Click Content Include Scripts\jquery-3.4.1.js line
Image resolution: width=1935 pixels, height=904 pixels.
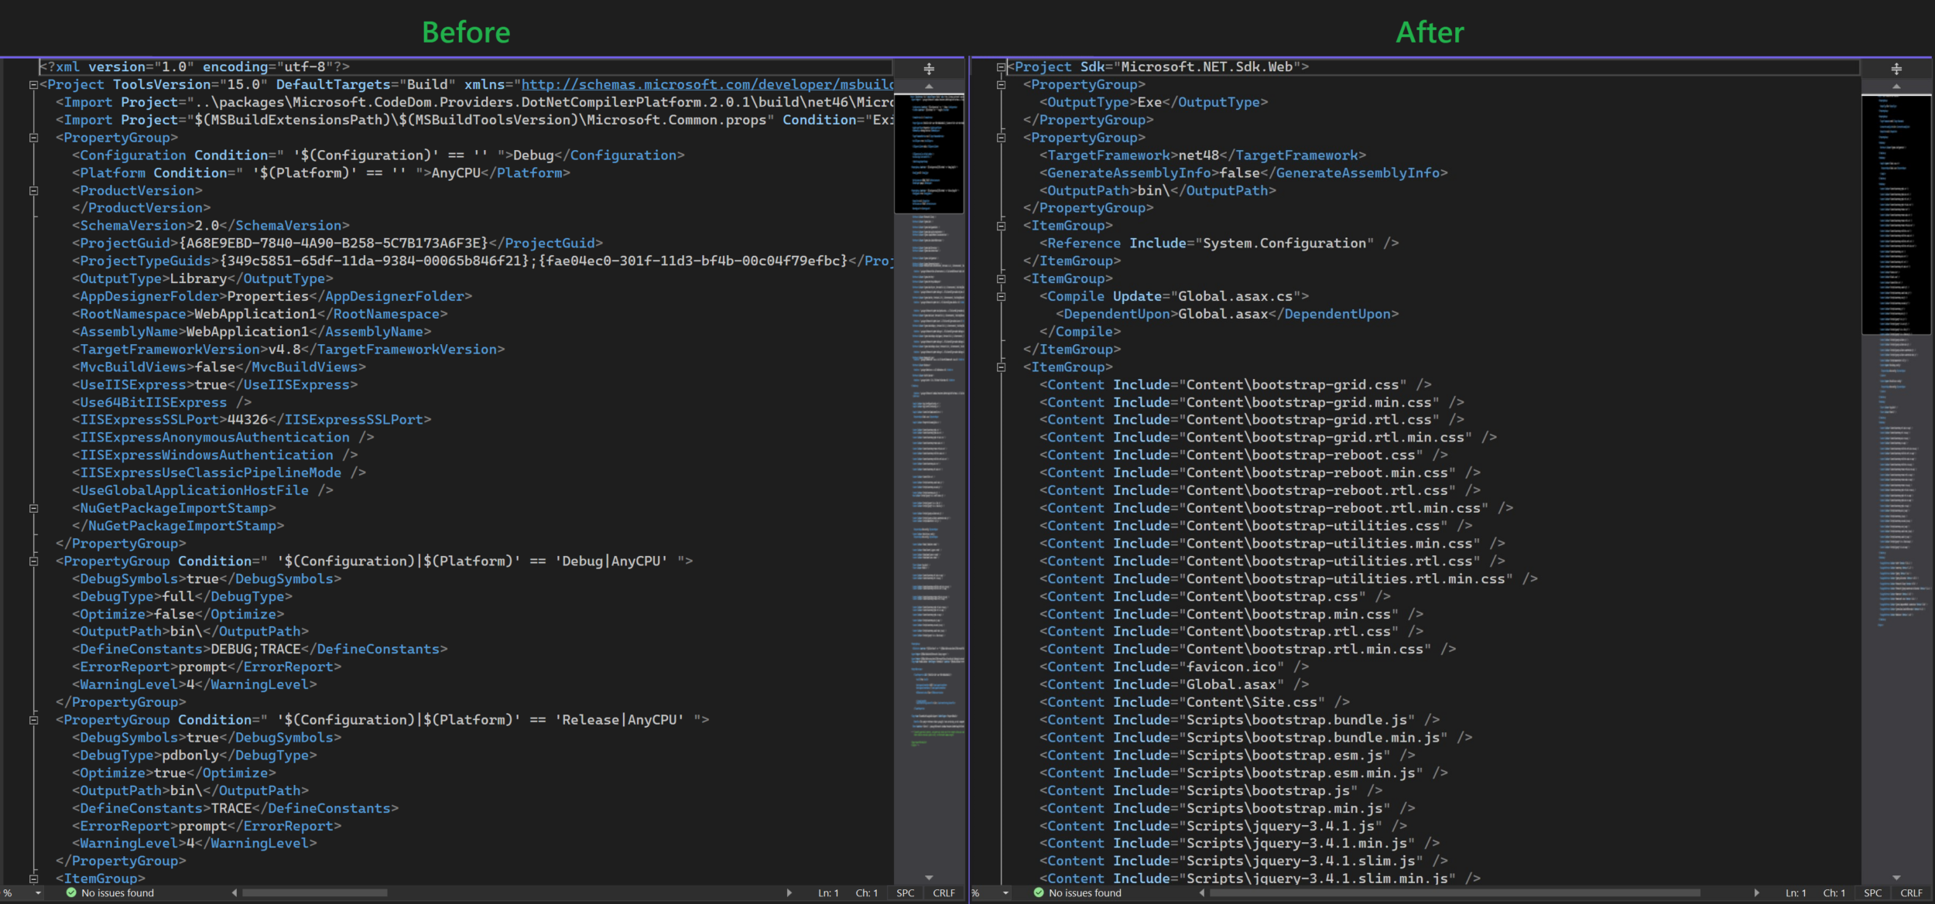[x=1223, y=826]
